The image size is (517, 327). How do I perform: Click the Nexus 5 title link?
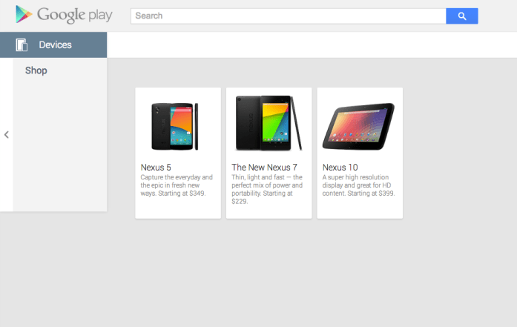point(156,168)
